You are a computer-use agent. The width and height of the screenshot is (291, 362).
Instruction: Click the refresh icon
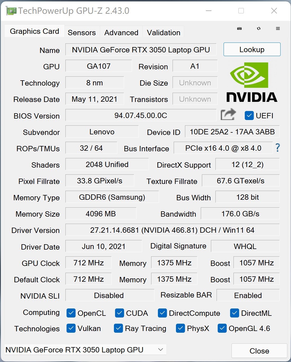pyautogui.click(x=259, y=28)
